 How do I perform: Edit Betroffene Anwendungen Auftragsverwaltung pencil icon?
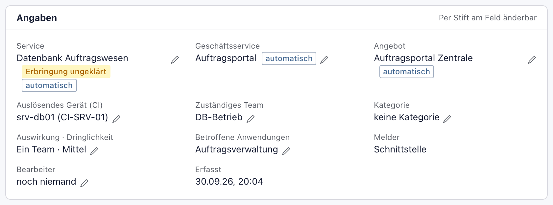[286, 151]
